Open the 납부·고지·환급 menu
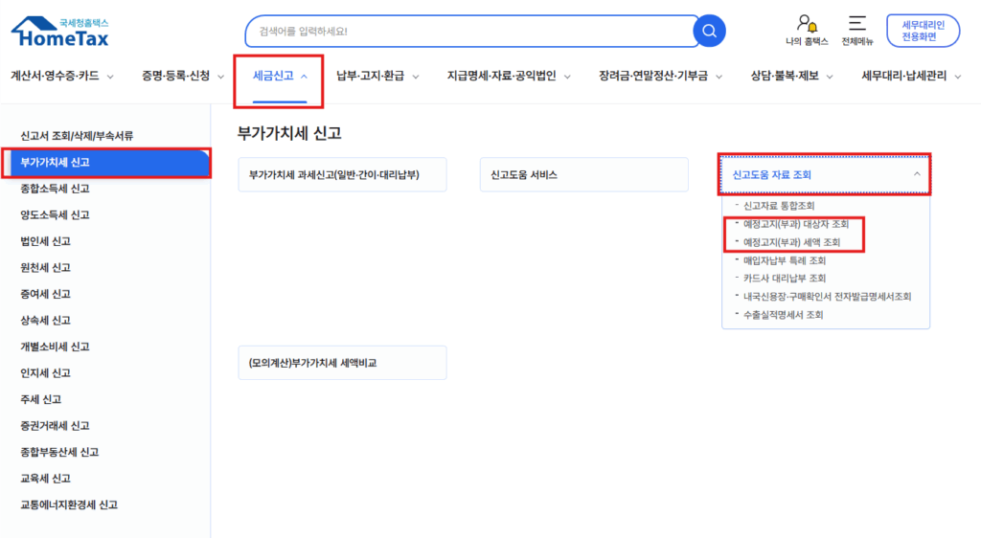 tap(377, 77)
